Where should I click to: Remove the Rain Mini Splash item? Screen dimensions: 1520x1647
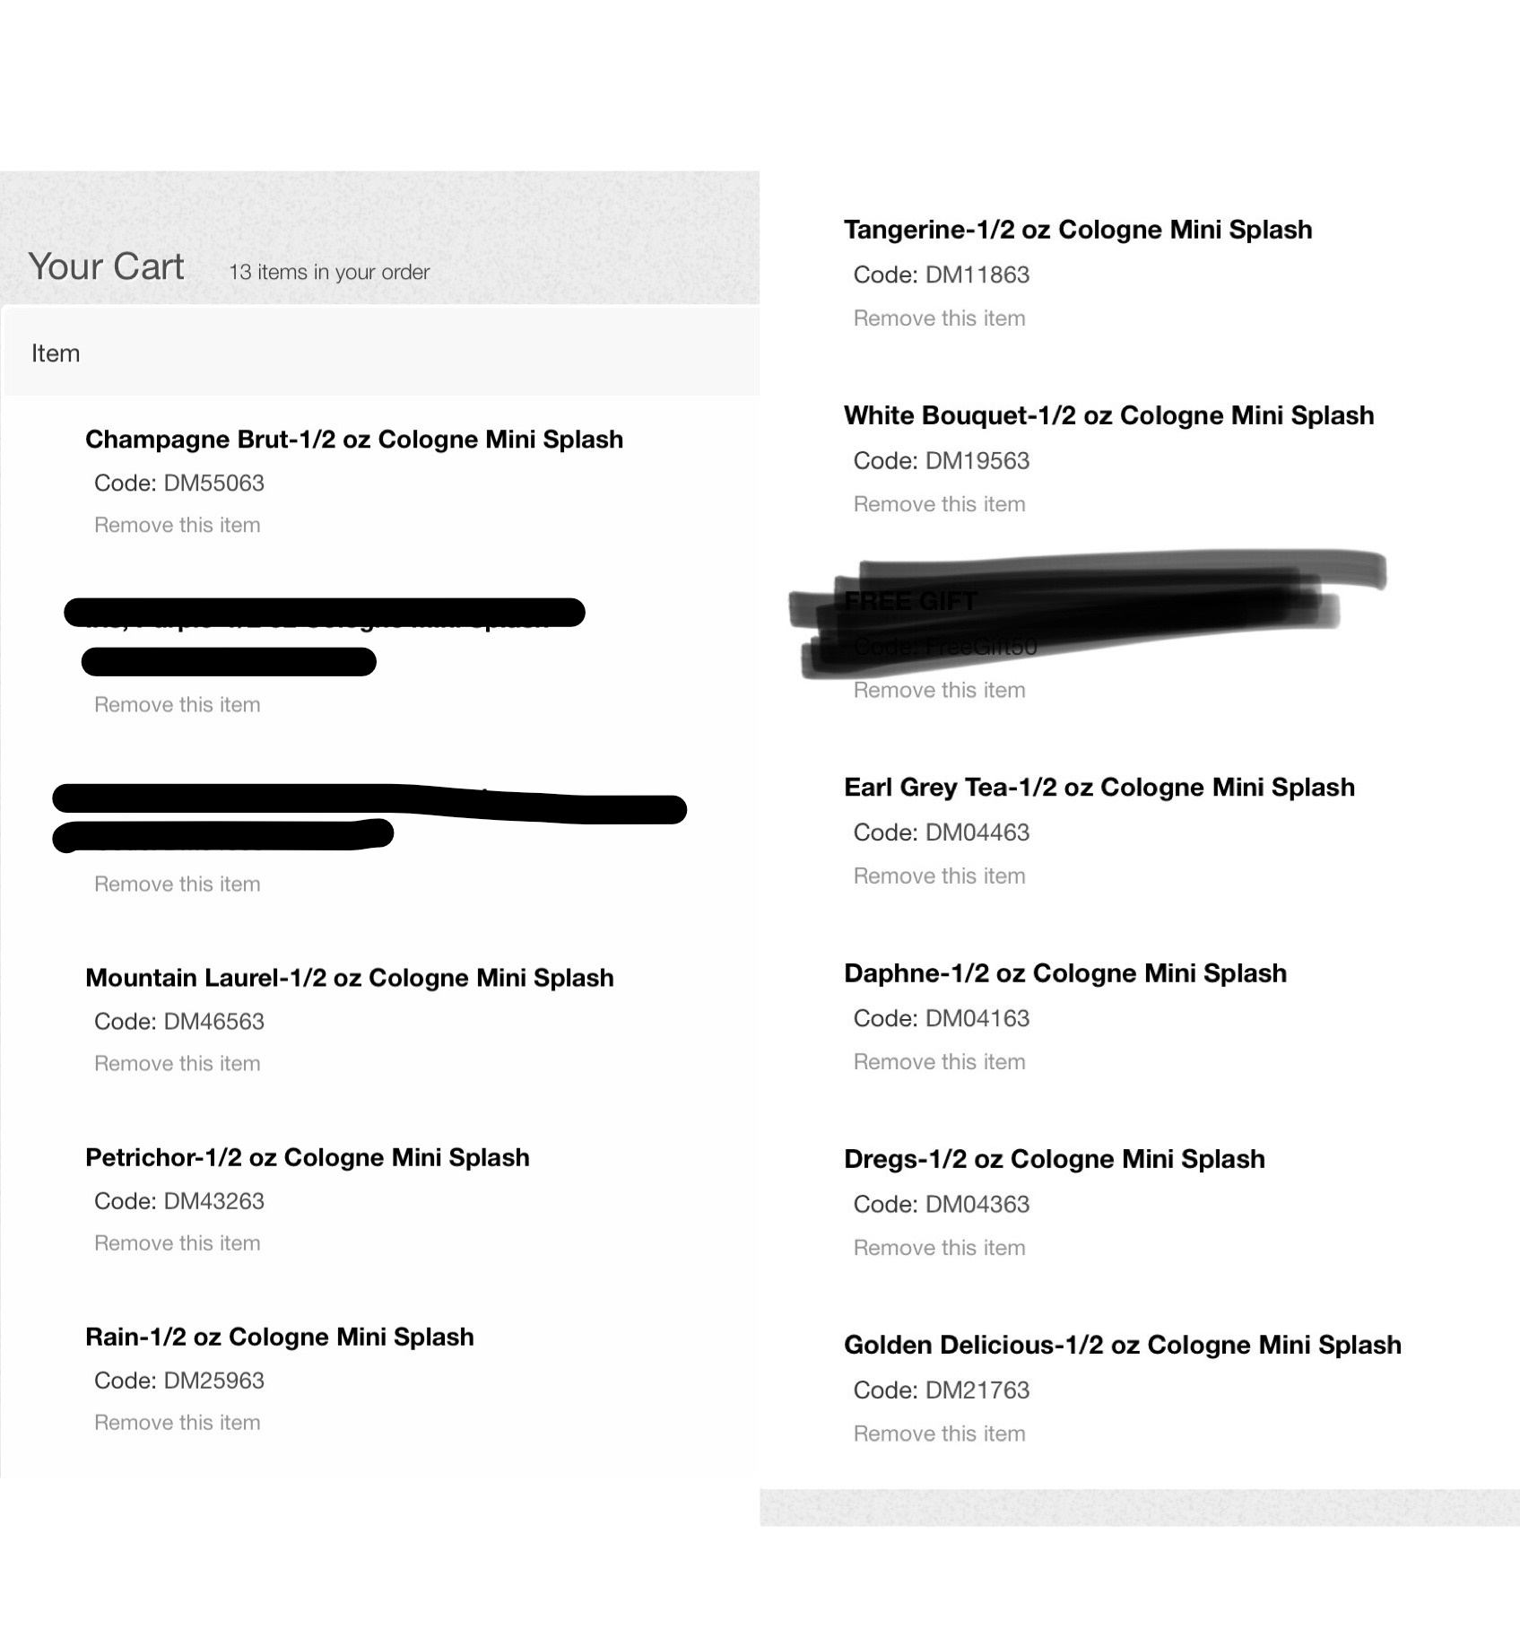(x=177, y=1423)
